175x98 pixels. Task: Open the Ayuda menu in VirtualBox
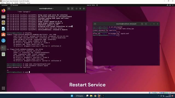(28, 3)
